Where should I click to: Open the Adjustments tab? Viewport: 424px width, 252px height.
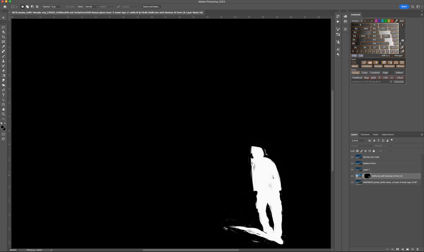pyautogui.click(x=387, y=135)
